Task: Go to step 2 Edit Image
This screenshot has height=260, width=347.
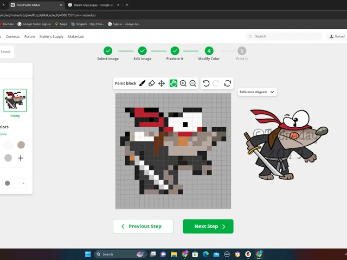Action: (x=142, y=54)
